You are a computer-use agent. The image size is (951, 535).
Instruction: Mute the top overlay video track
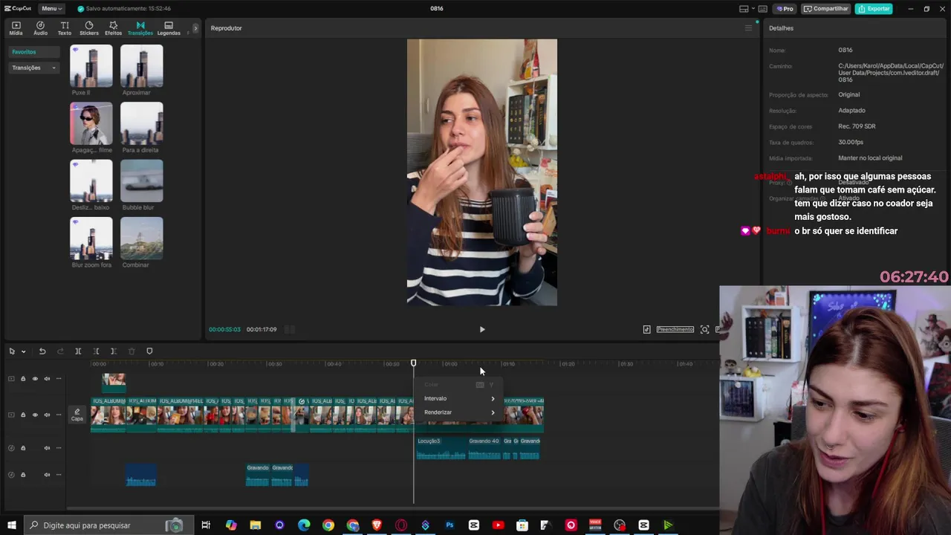pos(47,379)
